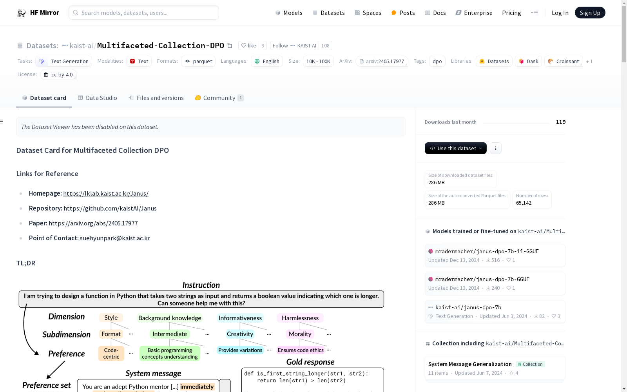Click the "Downloads last month" label
This screenshot has height=392, width=627.
click(451, 122)
